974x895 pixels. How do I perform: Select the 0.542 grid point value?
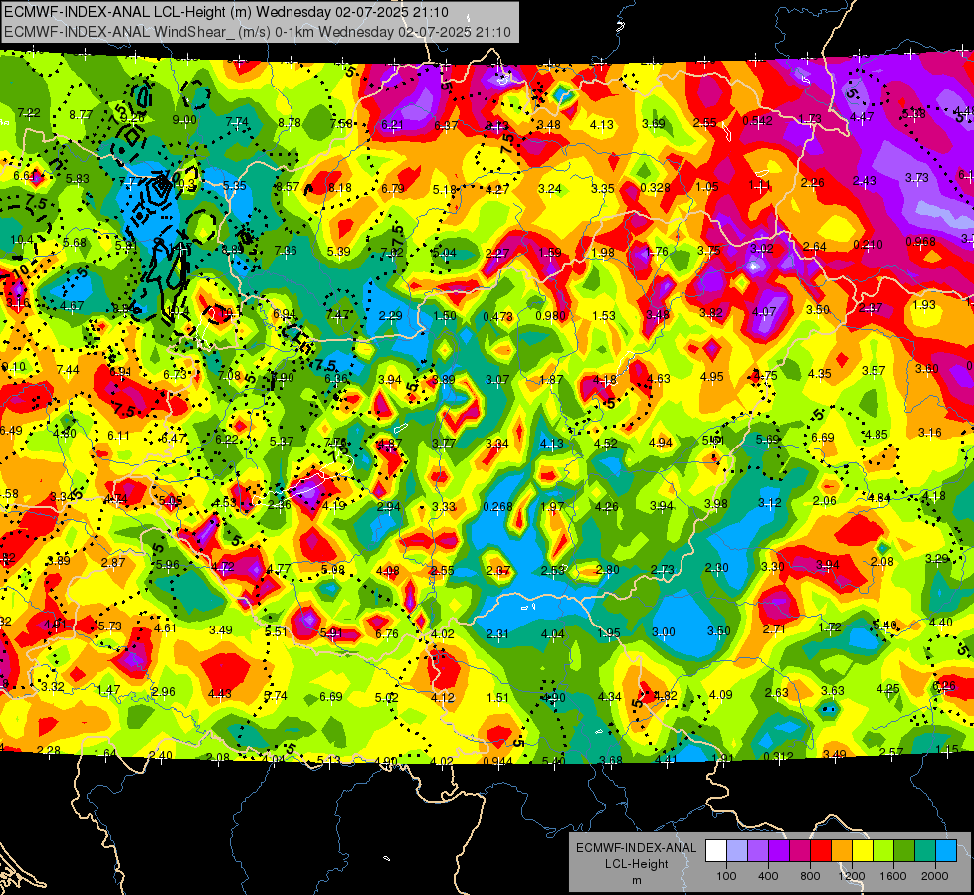(x=758, y=121)
